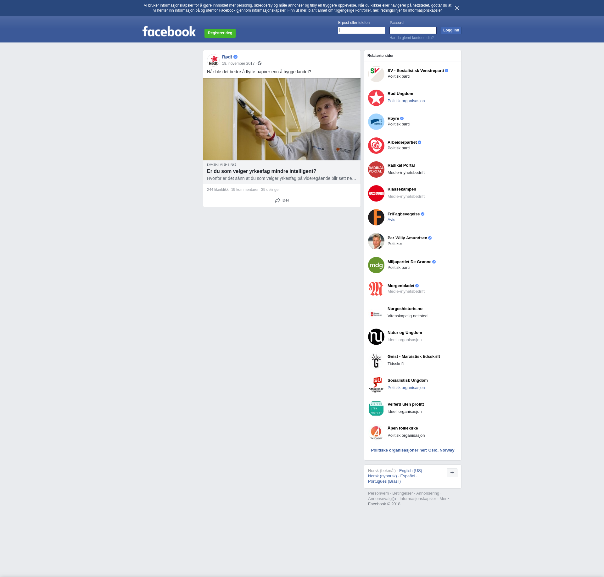Open the Miljøpartiet De Grønne mdg logo
The width and height of the screenshot is (604, 577).
point(376,265)
